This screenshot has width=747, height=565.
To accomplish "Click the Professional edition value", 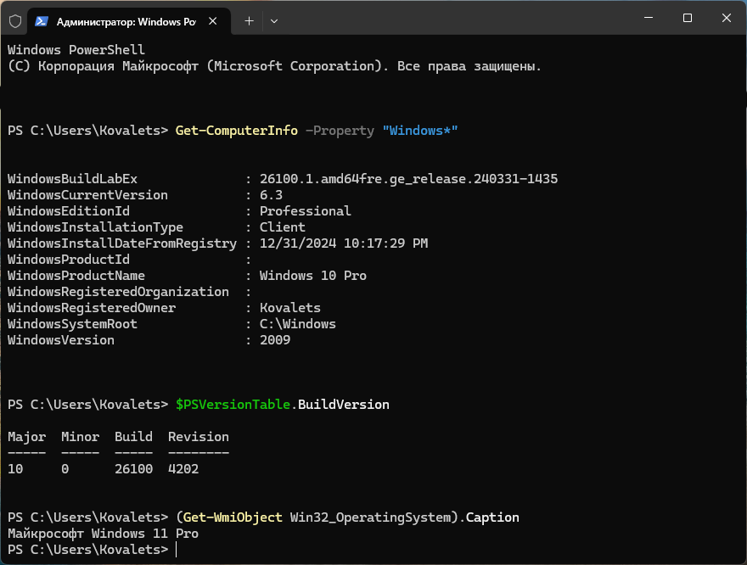I will pos(305,211).
